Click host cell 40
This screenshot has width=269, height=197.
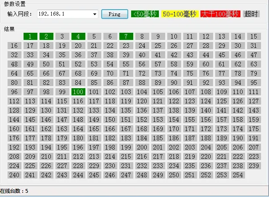pyautogui.click(x=142, y=55)
